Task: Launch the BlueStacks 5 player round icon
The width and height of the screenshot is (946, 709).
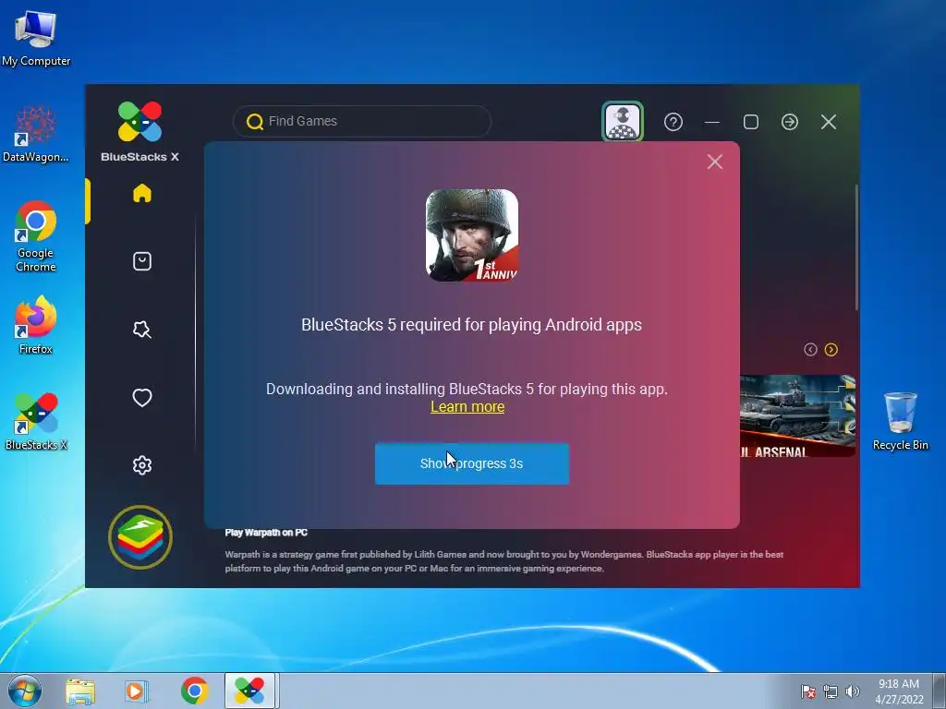Action: click(140, 537)
